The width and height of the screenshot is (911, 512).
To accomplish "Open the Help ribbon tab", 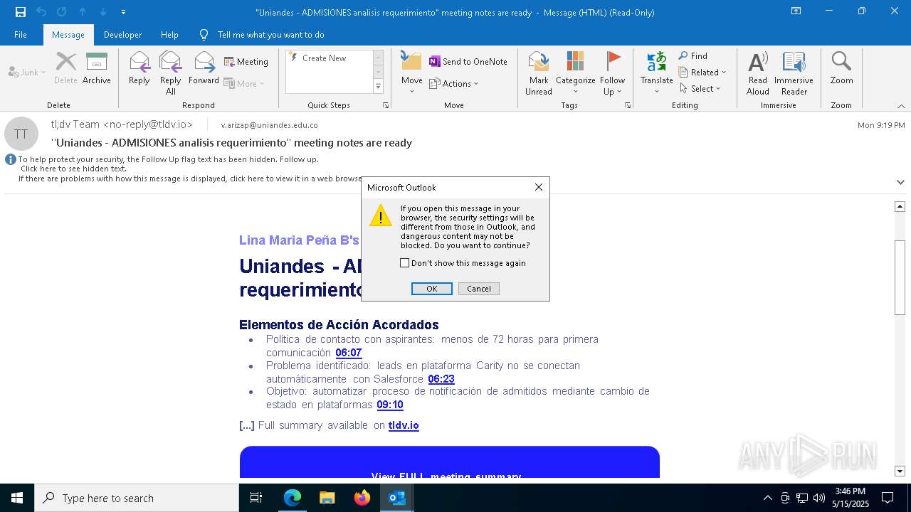I will click(x=169, y=34).
